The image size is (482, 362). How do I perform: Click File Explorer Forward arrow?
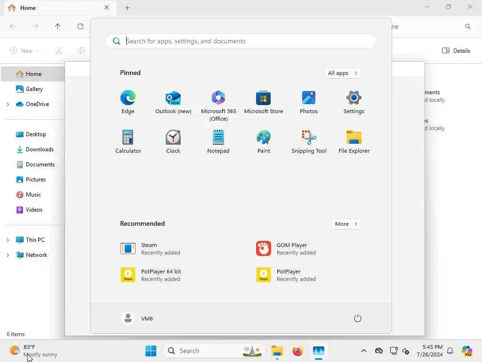(x=35, y=26)
